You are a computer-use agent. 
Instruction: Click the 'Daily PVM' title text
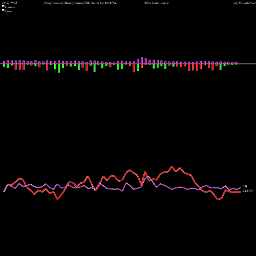10,3
